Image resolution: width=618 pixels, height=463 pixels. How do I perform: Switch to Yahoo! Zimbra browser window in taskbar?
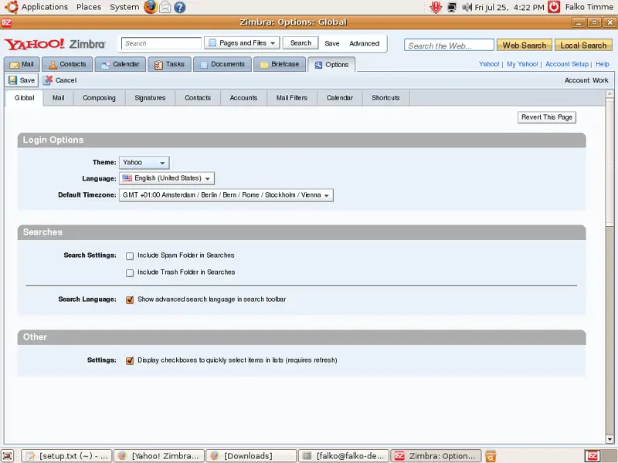pos(159,456)
